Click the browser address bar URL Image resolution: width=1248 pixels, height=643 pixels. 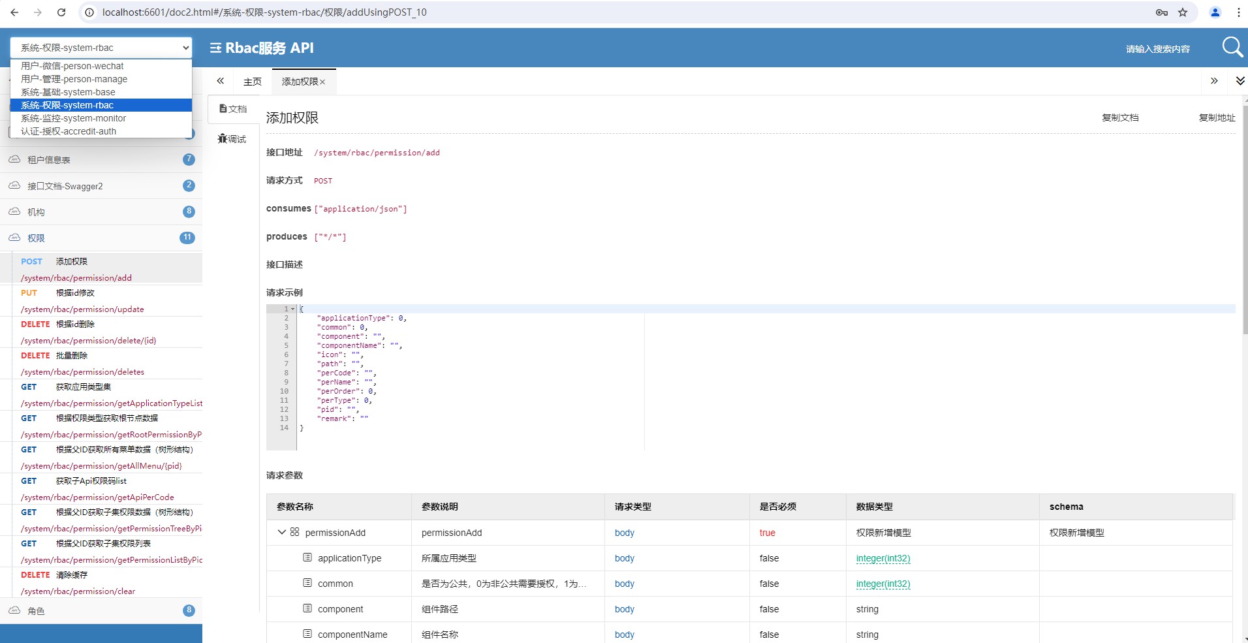[264, 12]
